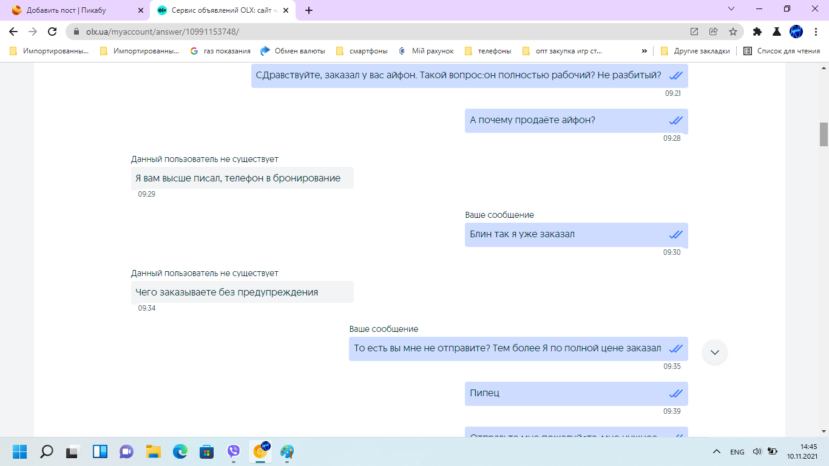
Task: Open the browser profile avatar
Action: (796, 32)
